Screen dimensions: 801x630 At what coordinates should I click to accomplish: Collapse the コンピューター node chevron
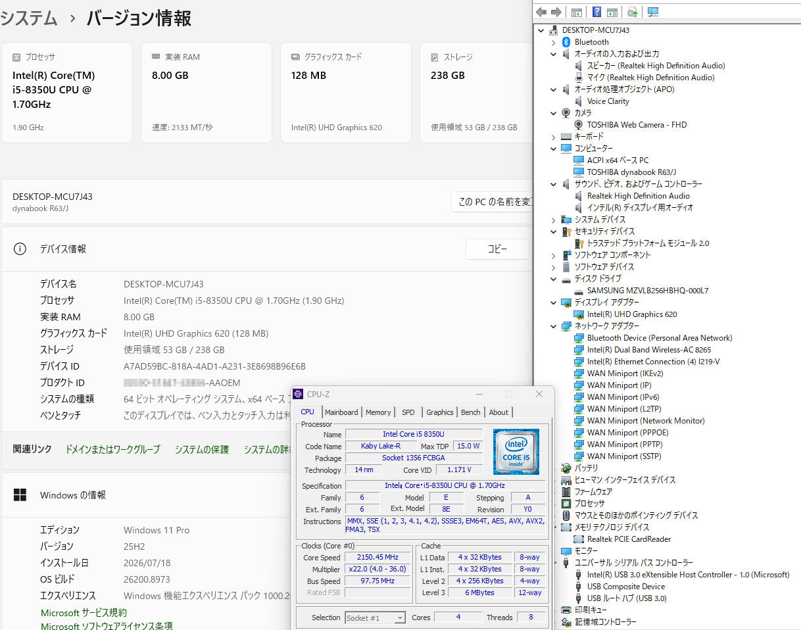[x=554, y=149]
